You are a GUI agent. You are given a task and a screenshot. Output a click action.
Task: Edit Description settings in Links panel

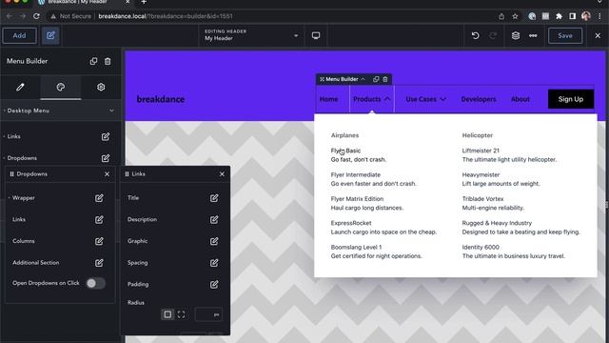pyautogui.click(x=214, y=220)
